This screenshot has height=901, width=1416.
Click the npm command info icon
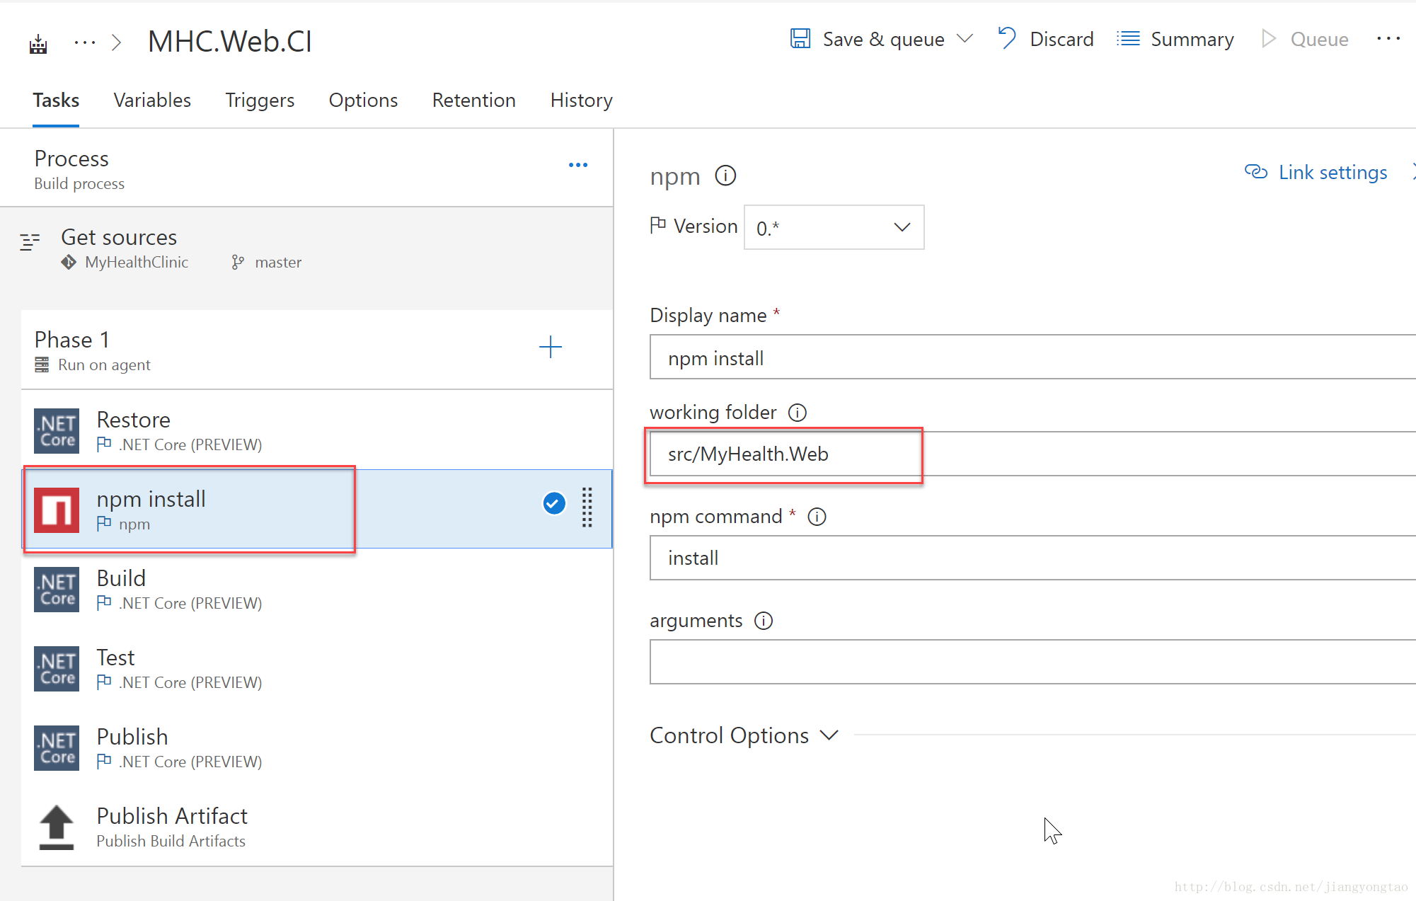tap(817, 517)
